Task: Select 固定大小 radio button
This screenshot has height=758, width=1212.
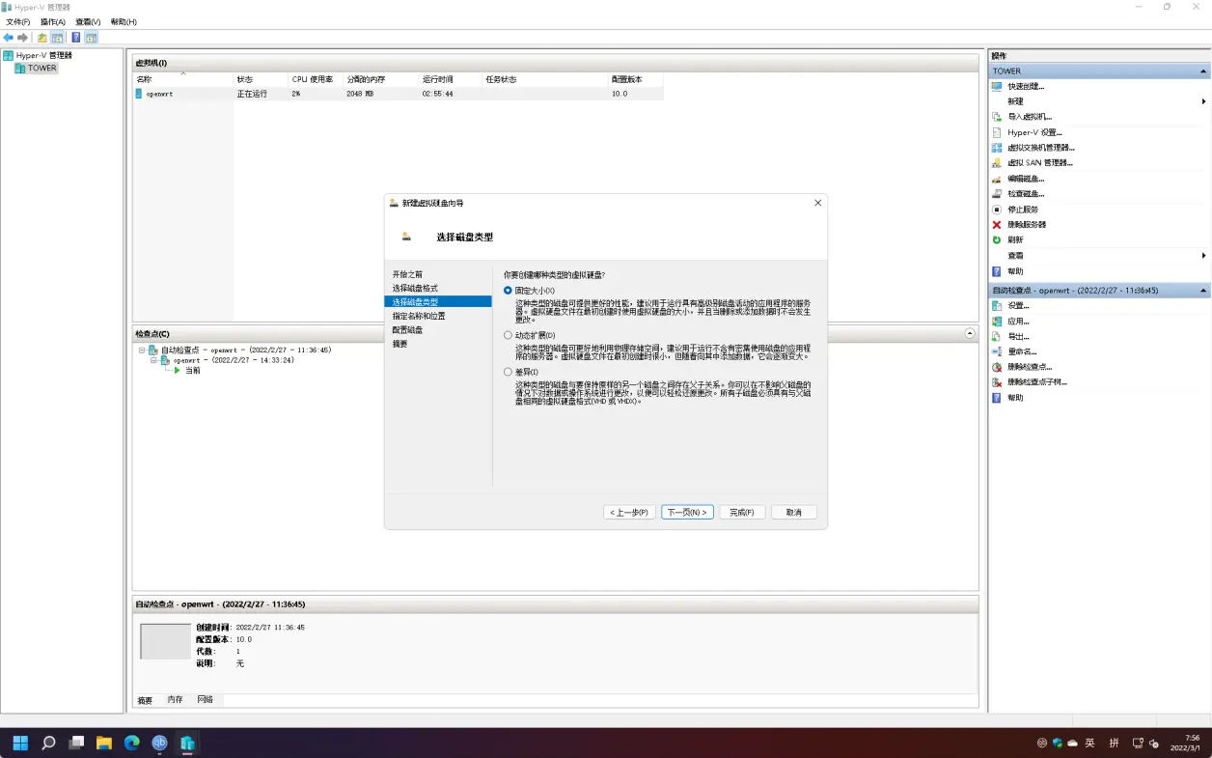Action: point(508,291)
